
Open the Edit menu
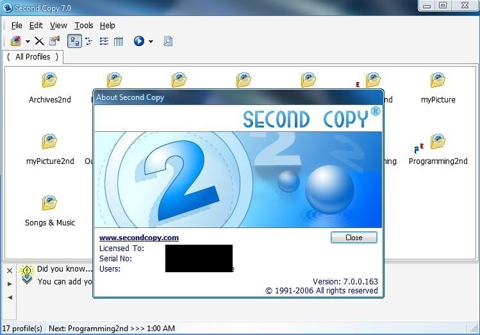pyautogui.click(x=36, y=26)
